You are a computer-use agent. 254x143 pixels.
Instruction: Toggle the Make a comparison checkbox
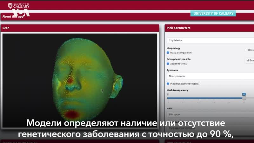point(168,53)
